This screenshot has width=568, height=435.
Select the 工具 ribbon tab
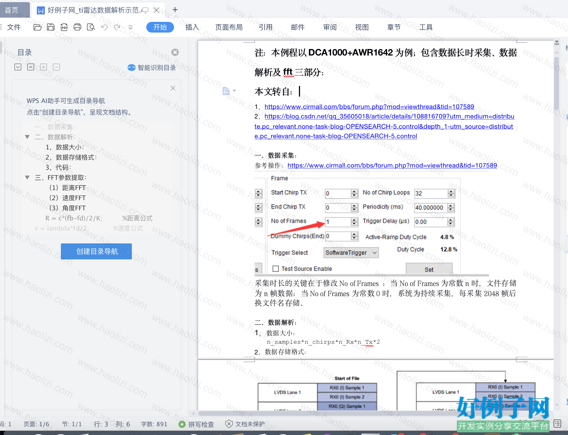point(426,27)
